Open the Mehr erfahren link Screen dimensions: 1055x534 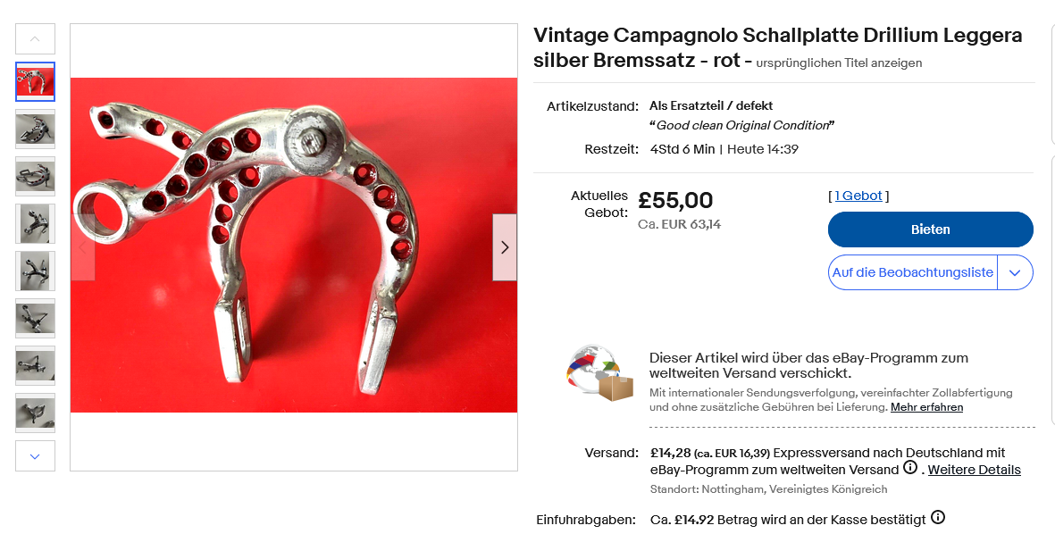[x=926, y=407]
